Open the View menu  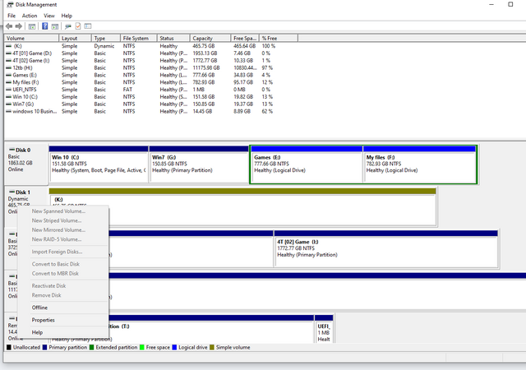tap(49, 16)
